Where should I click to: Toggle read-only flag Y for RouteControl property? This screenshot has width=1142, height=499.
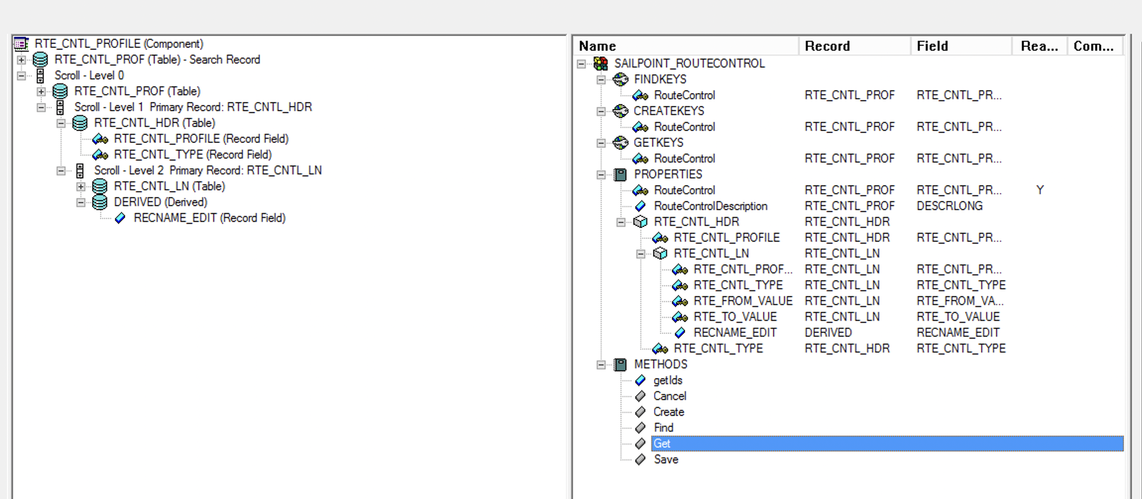1039,190
